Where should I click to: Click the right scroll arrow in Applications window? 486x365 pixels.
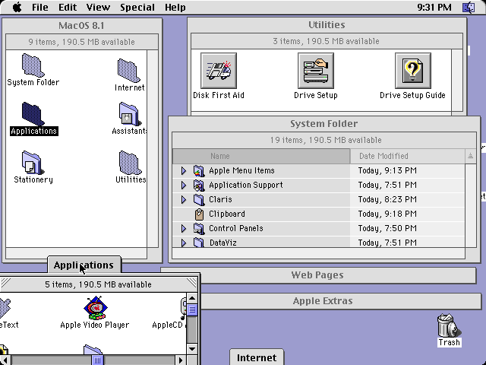[181, 360]
